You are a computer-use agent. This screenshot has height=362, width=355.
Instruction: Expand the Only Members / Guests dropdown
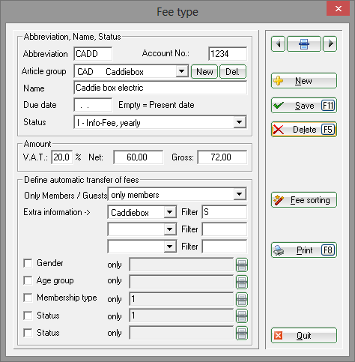pyautogui.click(x=240, y=194)
